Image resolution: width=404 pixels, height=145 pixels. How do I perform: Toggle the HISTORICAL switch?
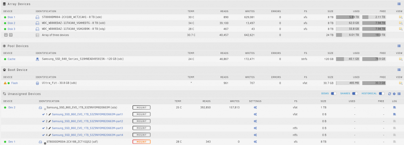point(382,93)
